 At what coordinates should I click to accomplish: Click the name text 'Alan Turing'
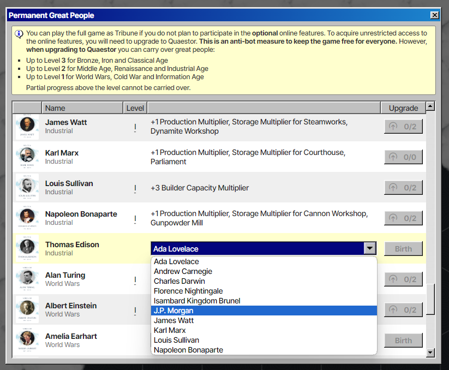click(x=65, y=275)
